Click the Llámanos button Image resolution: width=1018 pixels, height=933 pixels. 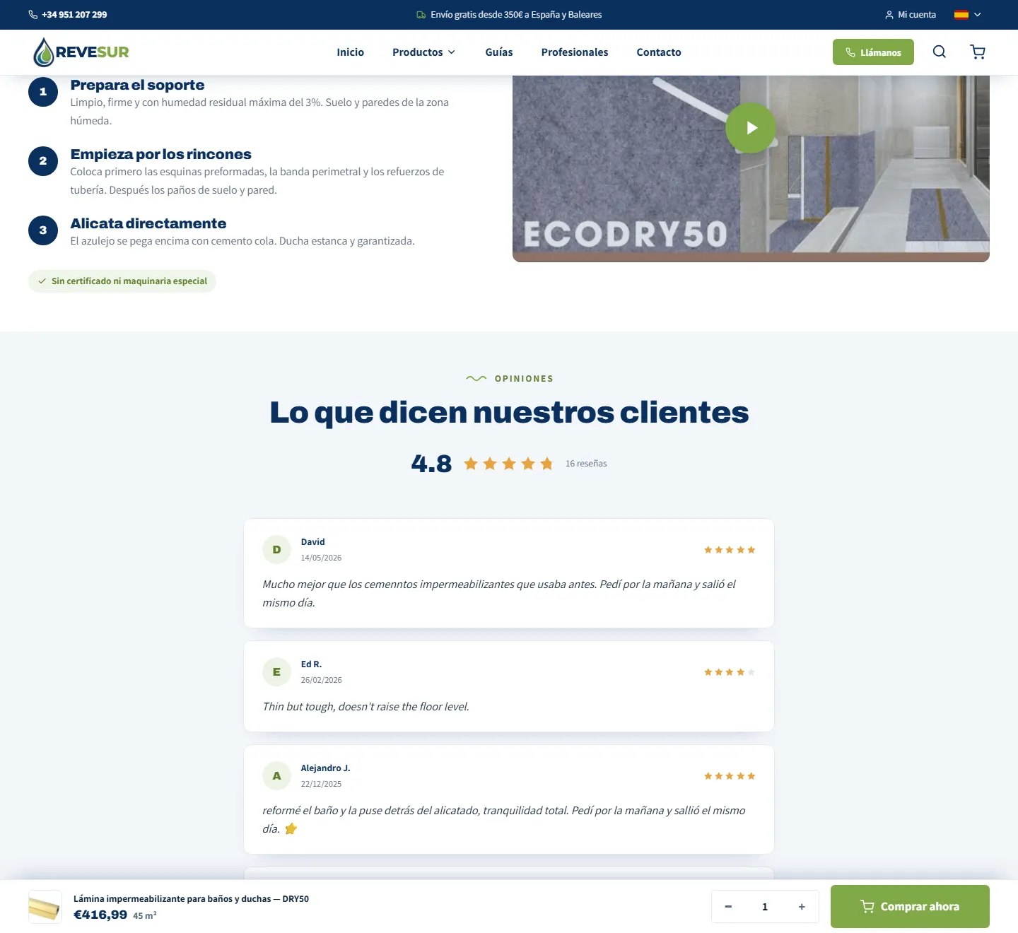pyautogui.click(x=873, y=52)
